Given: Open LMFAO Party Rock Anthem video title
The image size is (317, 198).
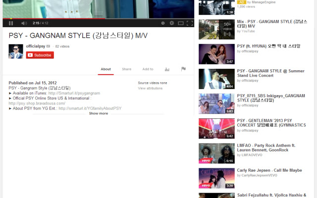Looking at the screenshot, I should tap(266, 148).
